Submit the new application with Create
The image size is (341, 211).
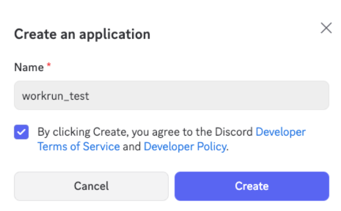click(251, 186)
